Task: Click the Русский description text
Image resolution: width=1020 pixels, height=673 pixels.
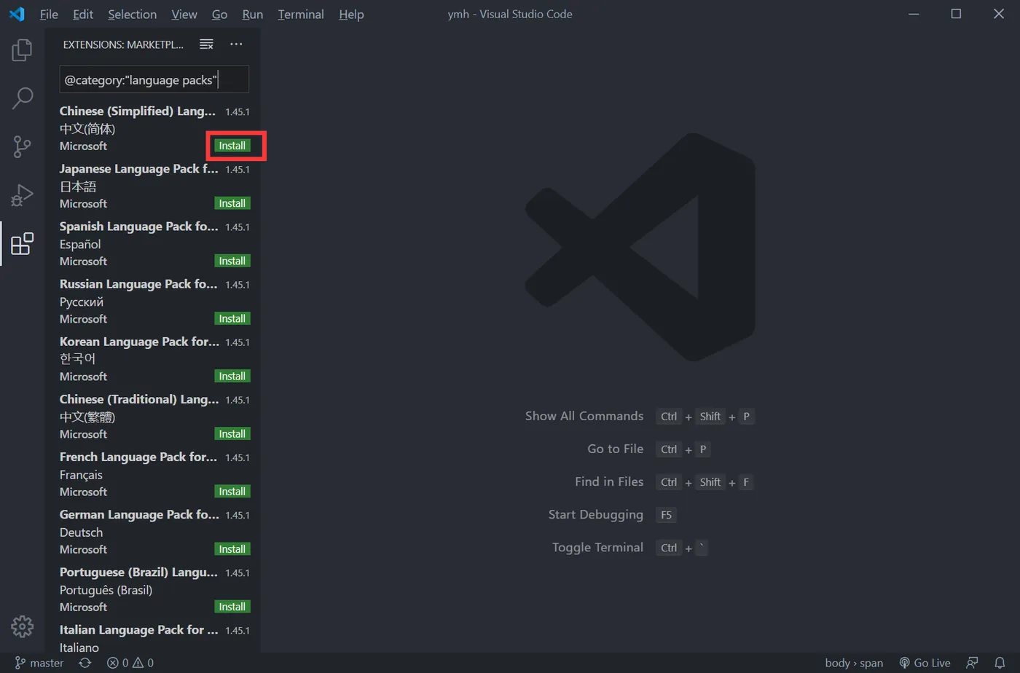Action: coord(82,302)
